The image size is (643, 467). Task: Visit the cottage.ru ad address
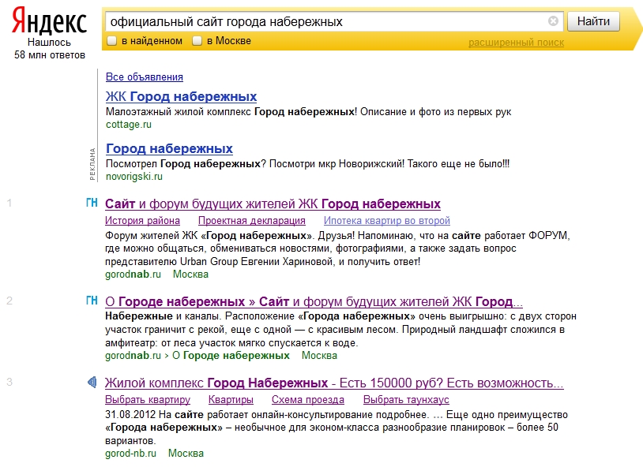pos(128,125)
